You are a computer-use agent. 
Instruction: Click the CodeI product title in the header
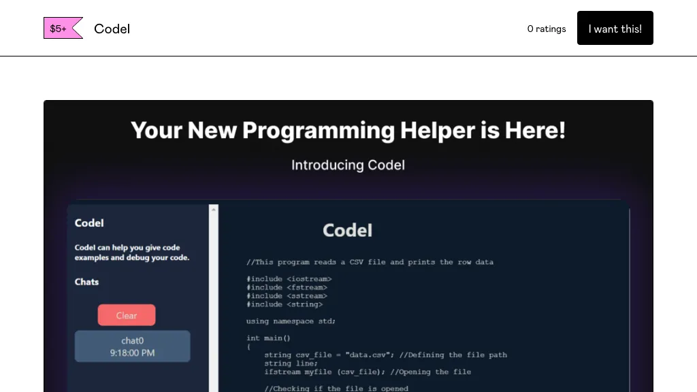pyautogui.click(x=112, y=29)
